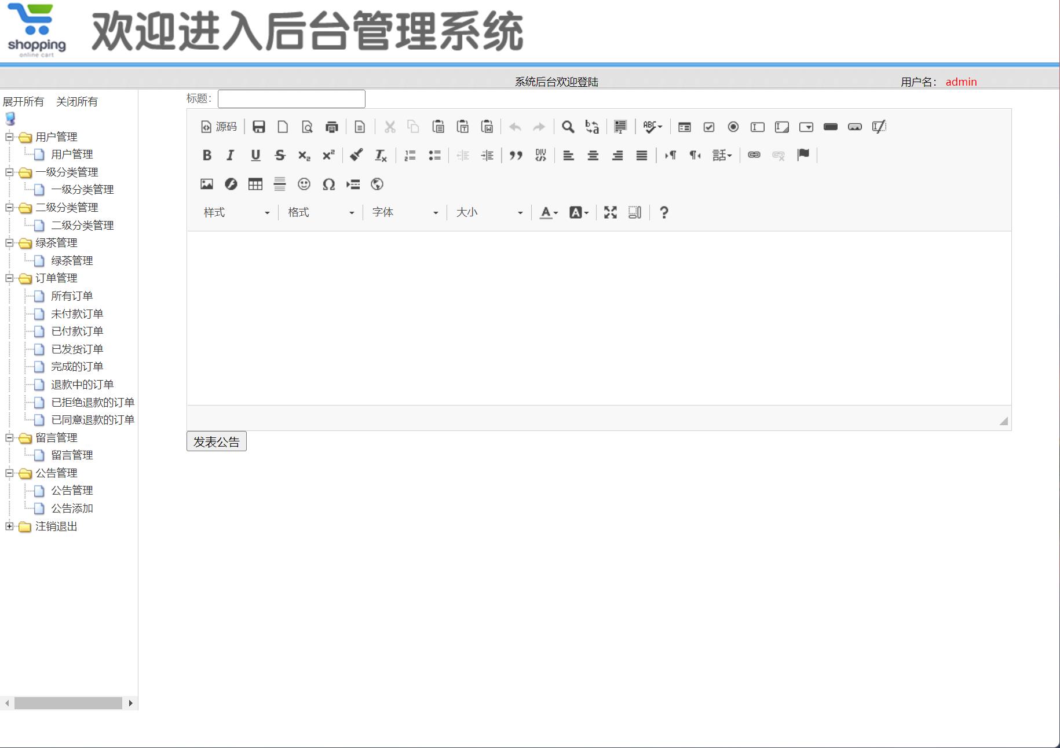Click the insert link icon

pos(754,155)
